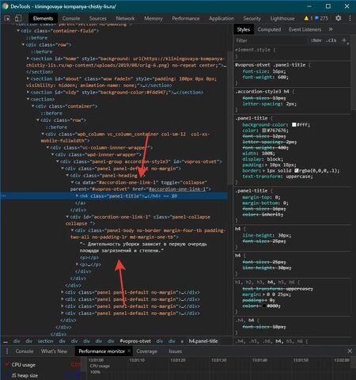The image size is (356, 380).
Task: Select the element.style rule
Action: click(253, 50)
